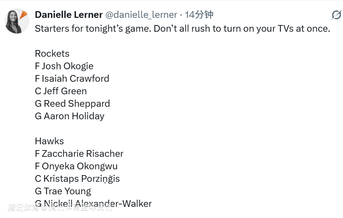The image size is (343, 218).
Task: Open the @danielle_lerner handle link
Action: [141, 15]
